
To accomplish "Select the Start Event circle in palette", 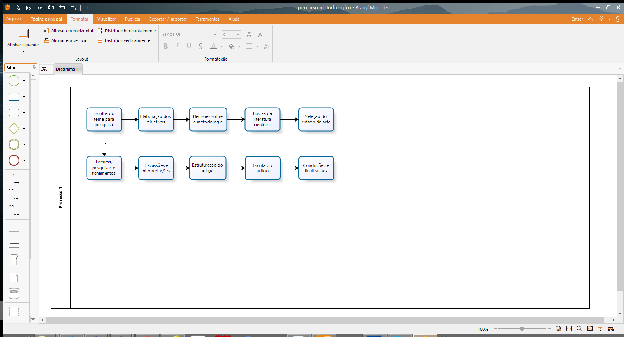I will click(14, 81).
